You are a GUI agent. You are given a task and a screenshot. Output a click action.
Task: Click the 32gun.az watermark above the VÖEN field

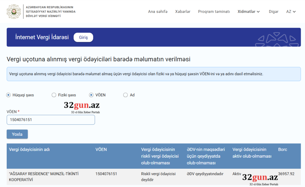[x=82, y=107]
